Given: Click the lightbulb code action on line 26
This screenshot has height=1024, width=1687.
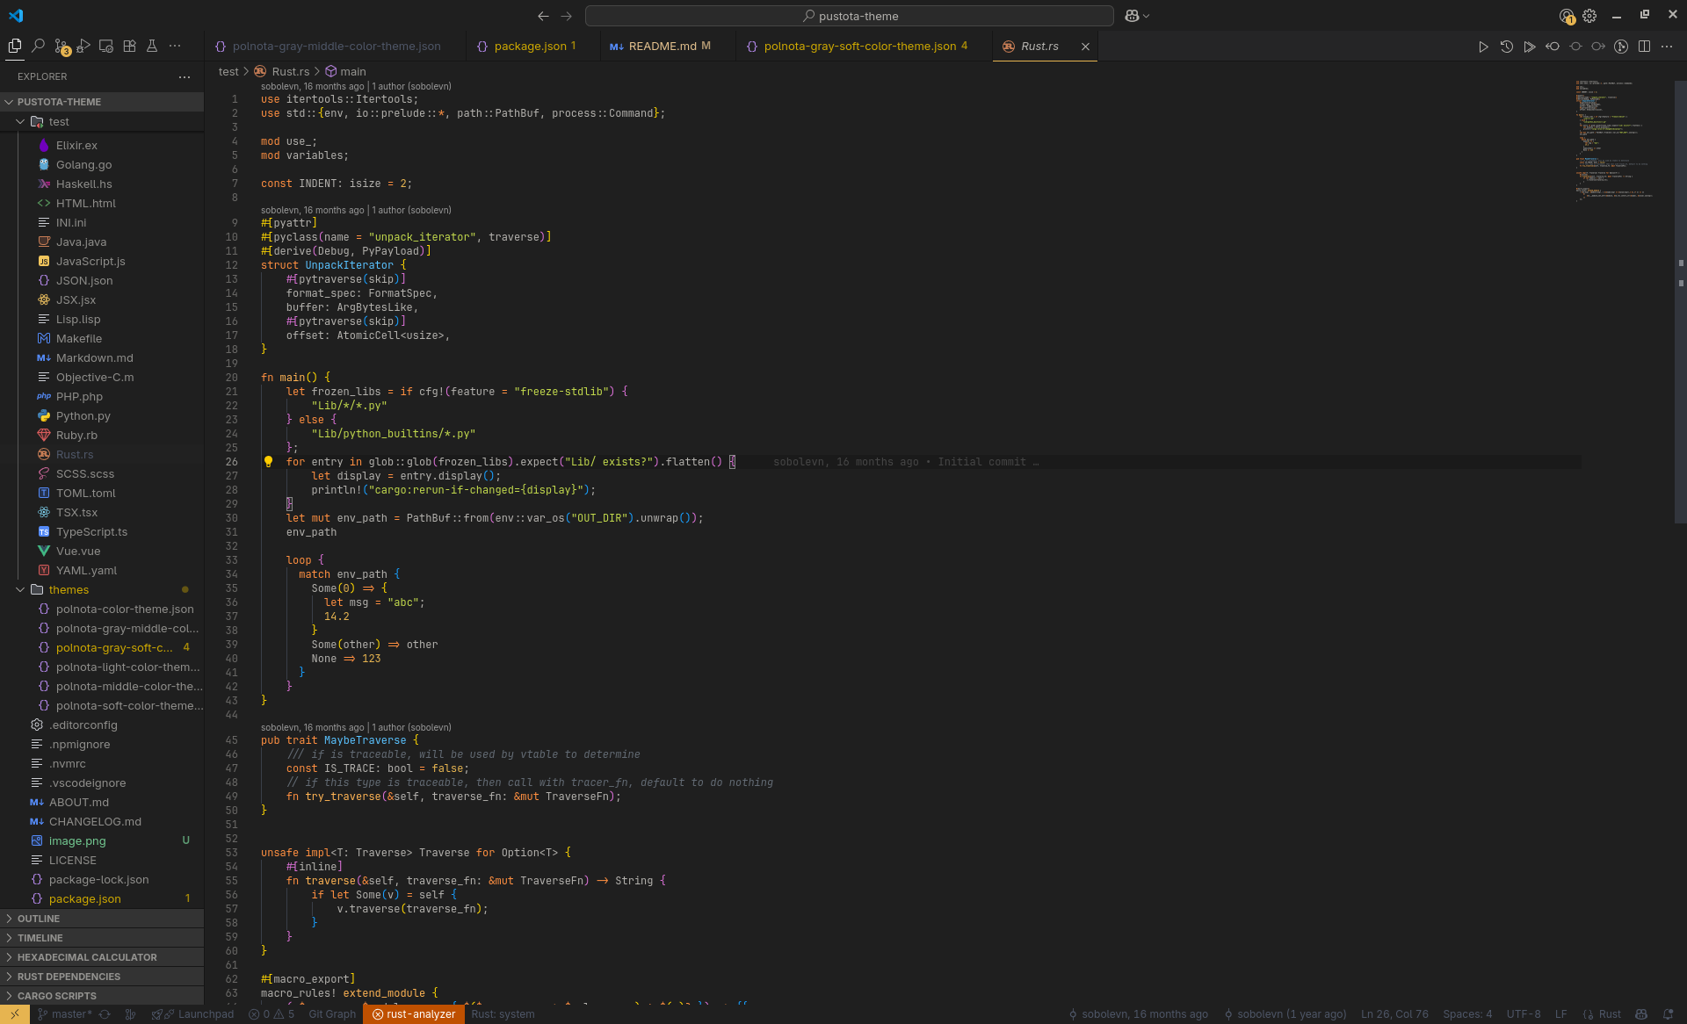Looking at the screenshot, I should pyautogui.click(x=269, y=462).
